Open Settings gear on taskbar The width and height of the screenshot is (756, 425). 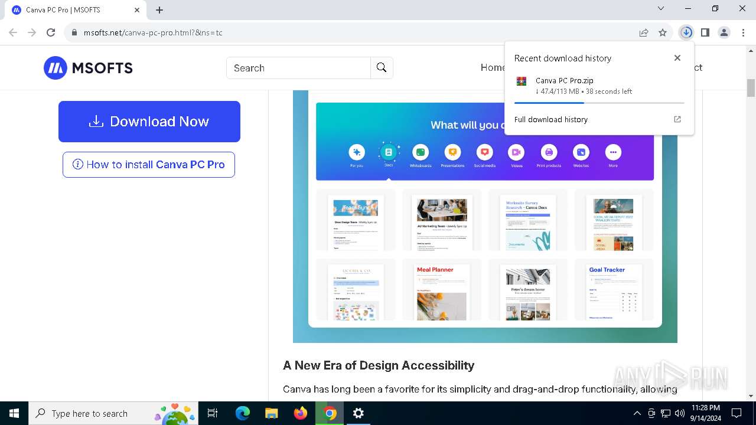point(359,413)
